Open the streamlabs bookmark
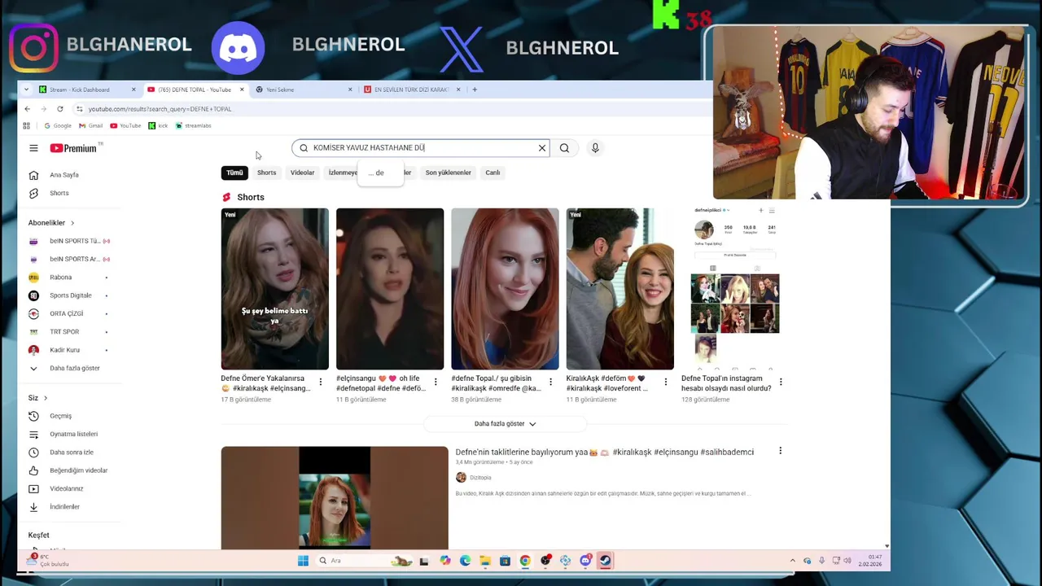This screenshot has height=586, width=1042. [193, 125]
